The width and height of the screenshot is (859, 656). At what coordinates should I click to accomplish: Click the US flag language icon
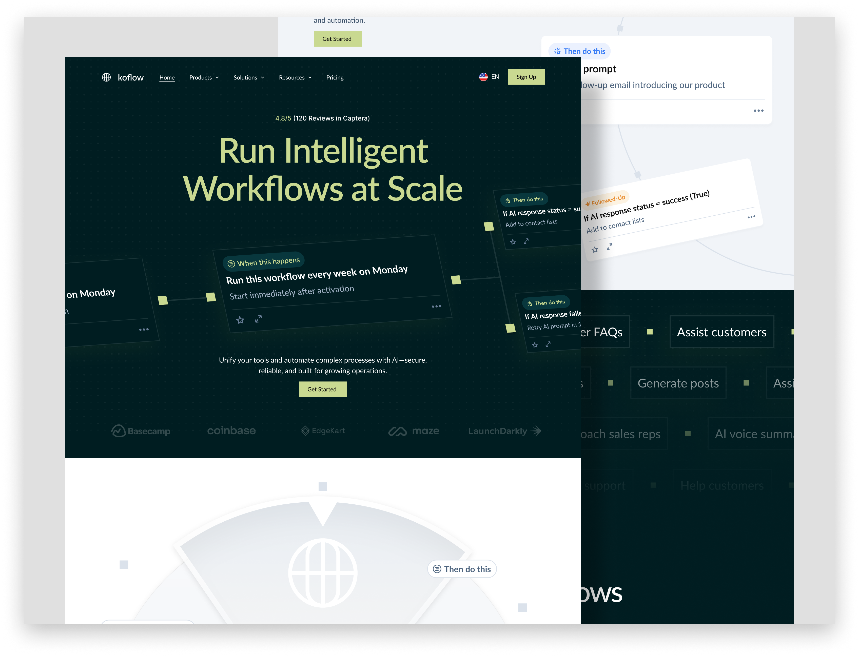click(483, 77)
